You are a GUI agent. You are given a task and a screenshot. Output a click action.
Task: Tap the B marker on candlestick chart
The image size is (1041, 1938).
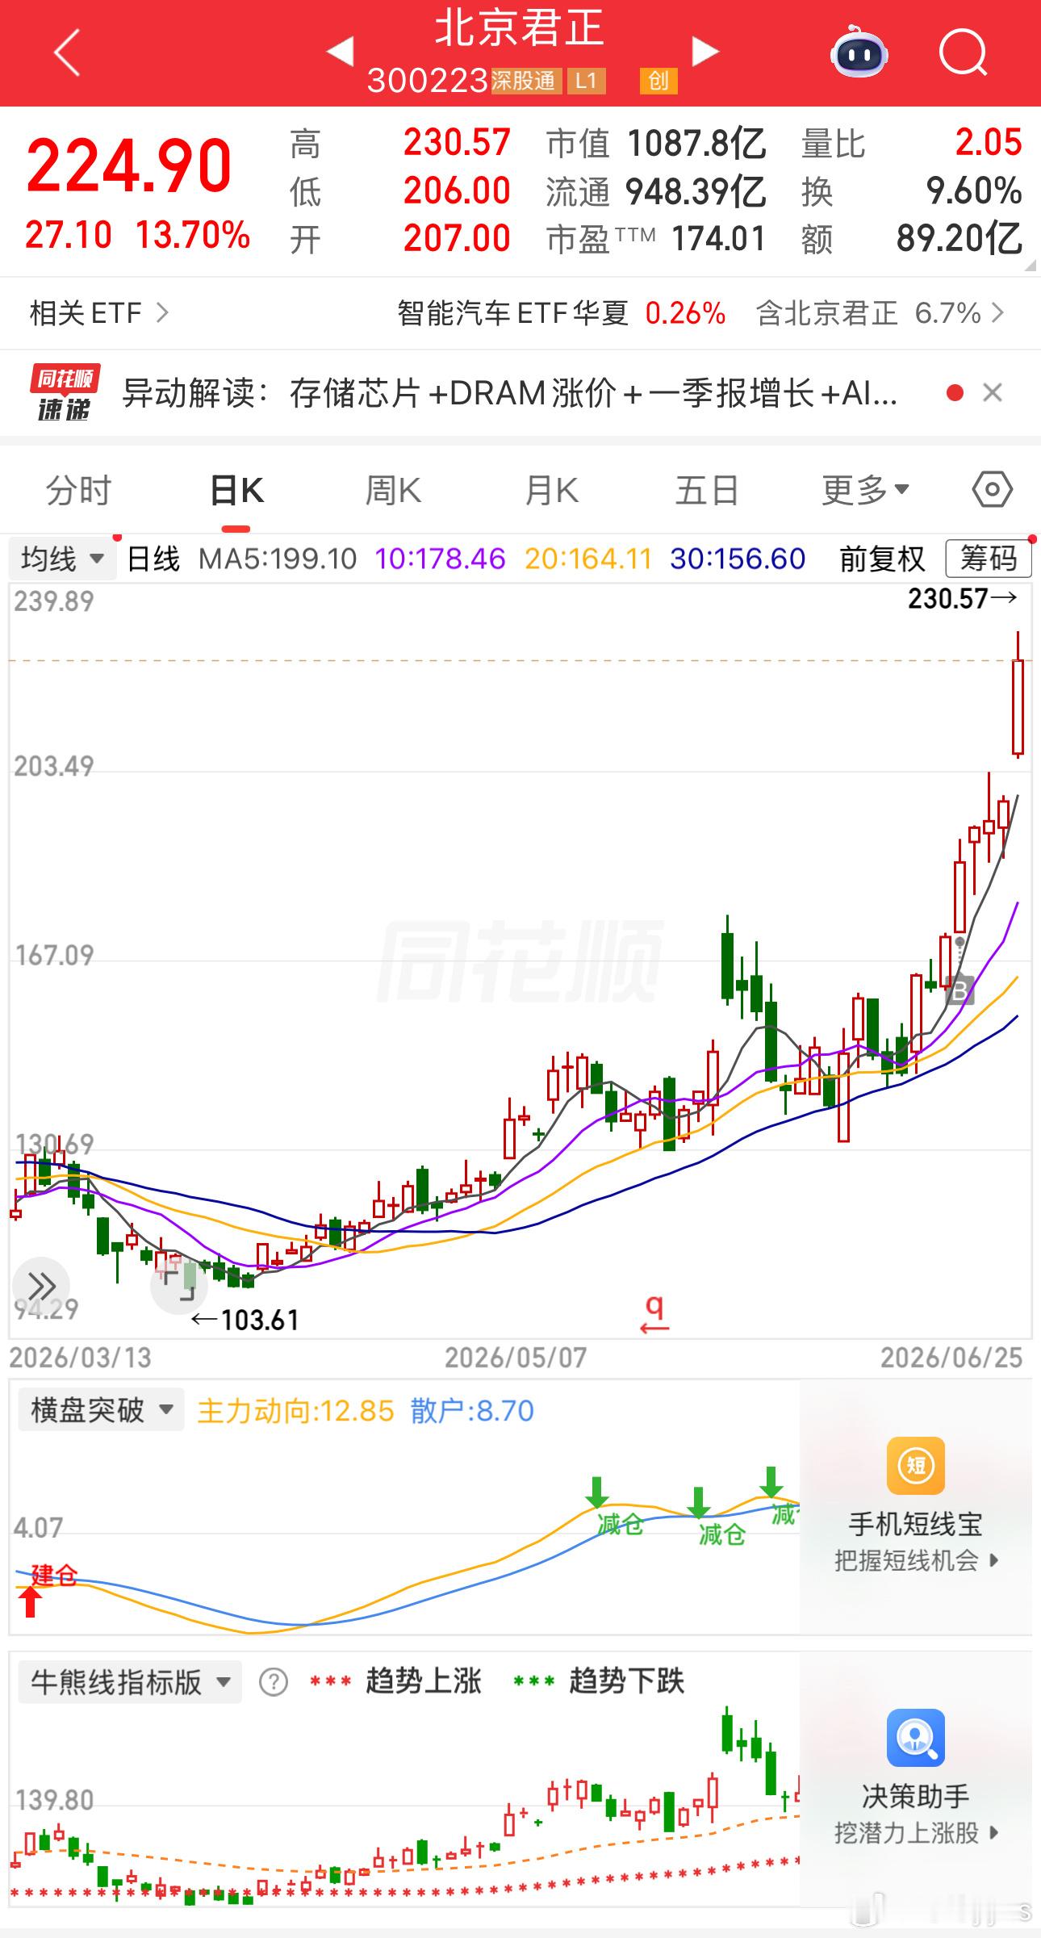pyautogui.click(x=959, y=990)
